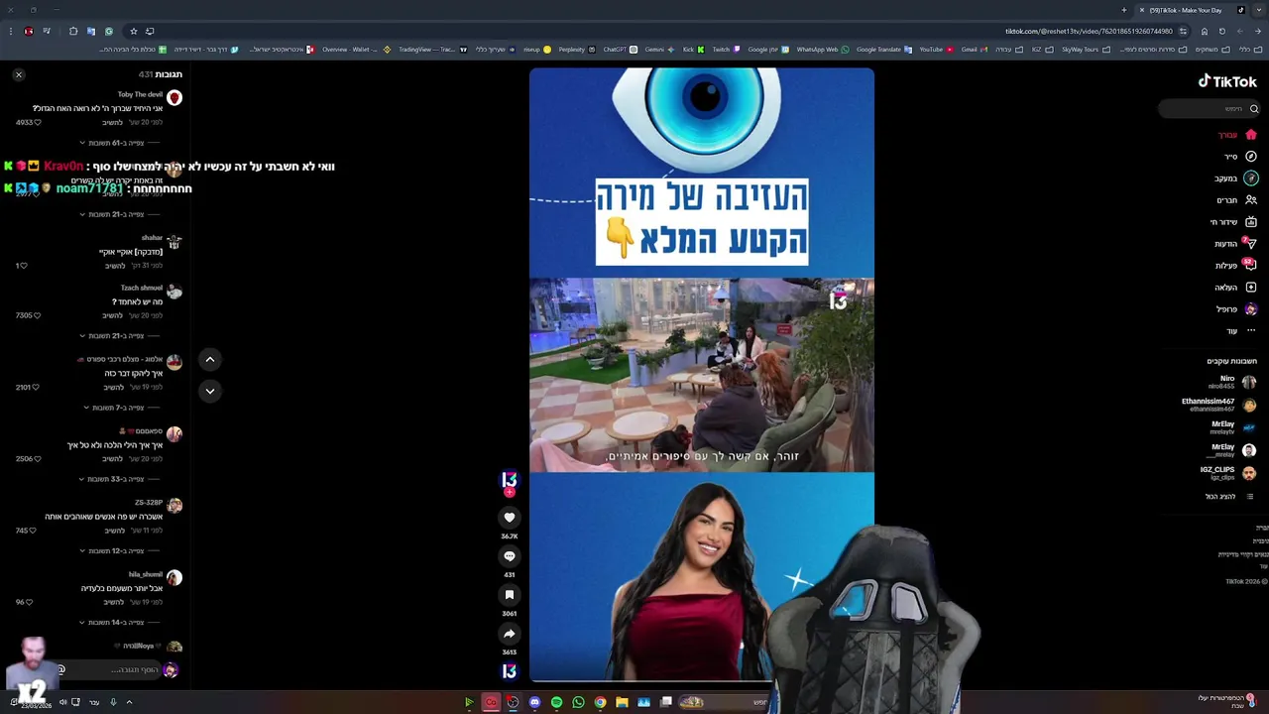Open the For You home icon
Screen dimensions: 1269x714
pos(1251,135)
